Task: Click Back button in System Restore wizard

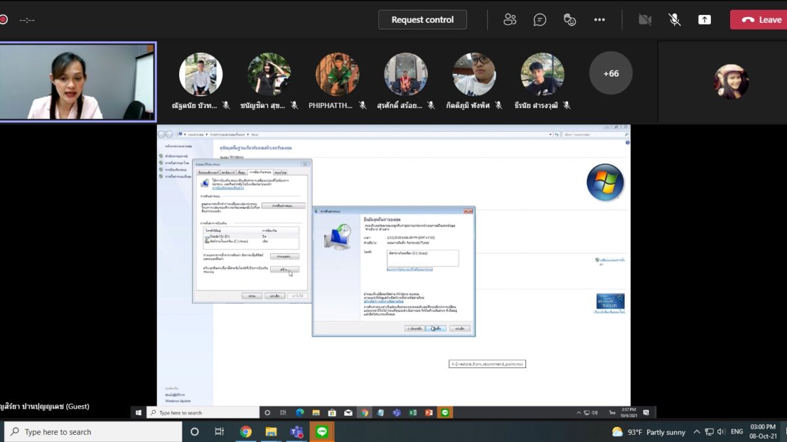Action: [414, 328]
